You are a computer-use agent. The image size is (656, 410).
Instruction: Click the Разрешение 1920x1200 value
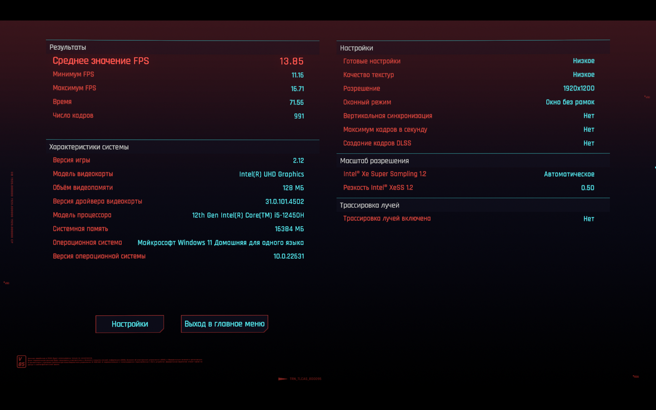click(579, 88)
